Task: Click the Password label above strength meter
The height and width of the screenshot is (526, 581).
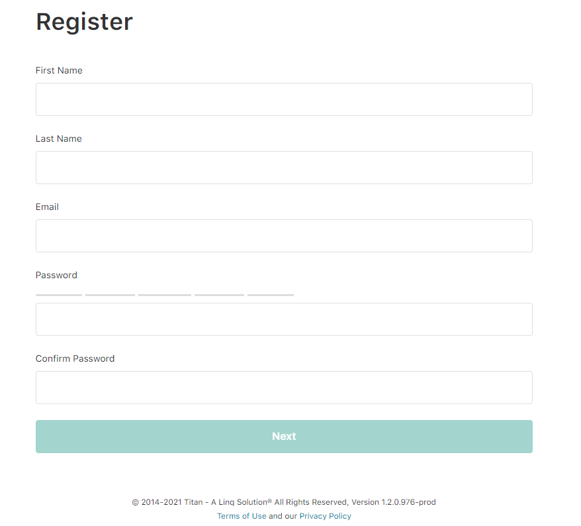Action: click(x=56, y=275)
